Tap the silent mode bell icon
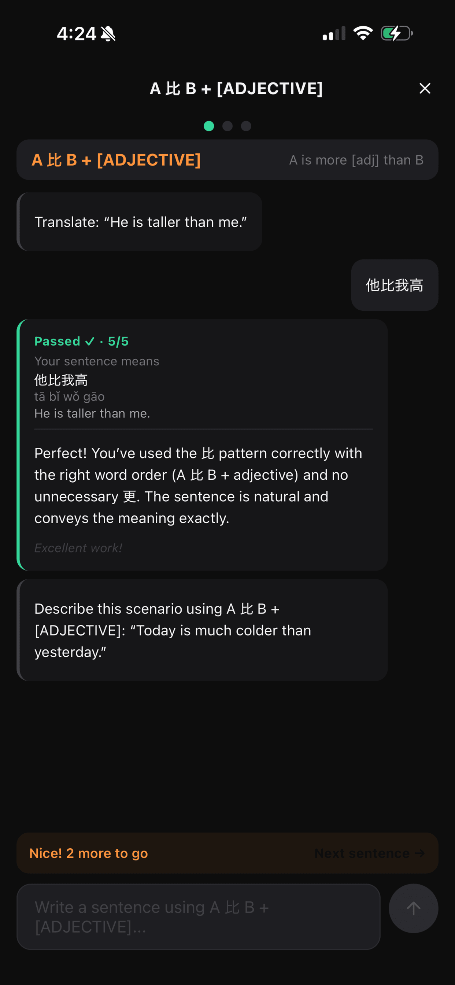Image resolution: width=455 pixels, height=985 pixels. tap(108, 34)
